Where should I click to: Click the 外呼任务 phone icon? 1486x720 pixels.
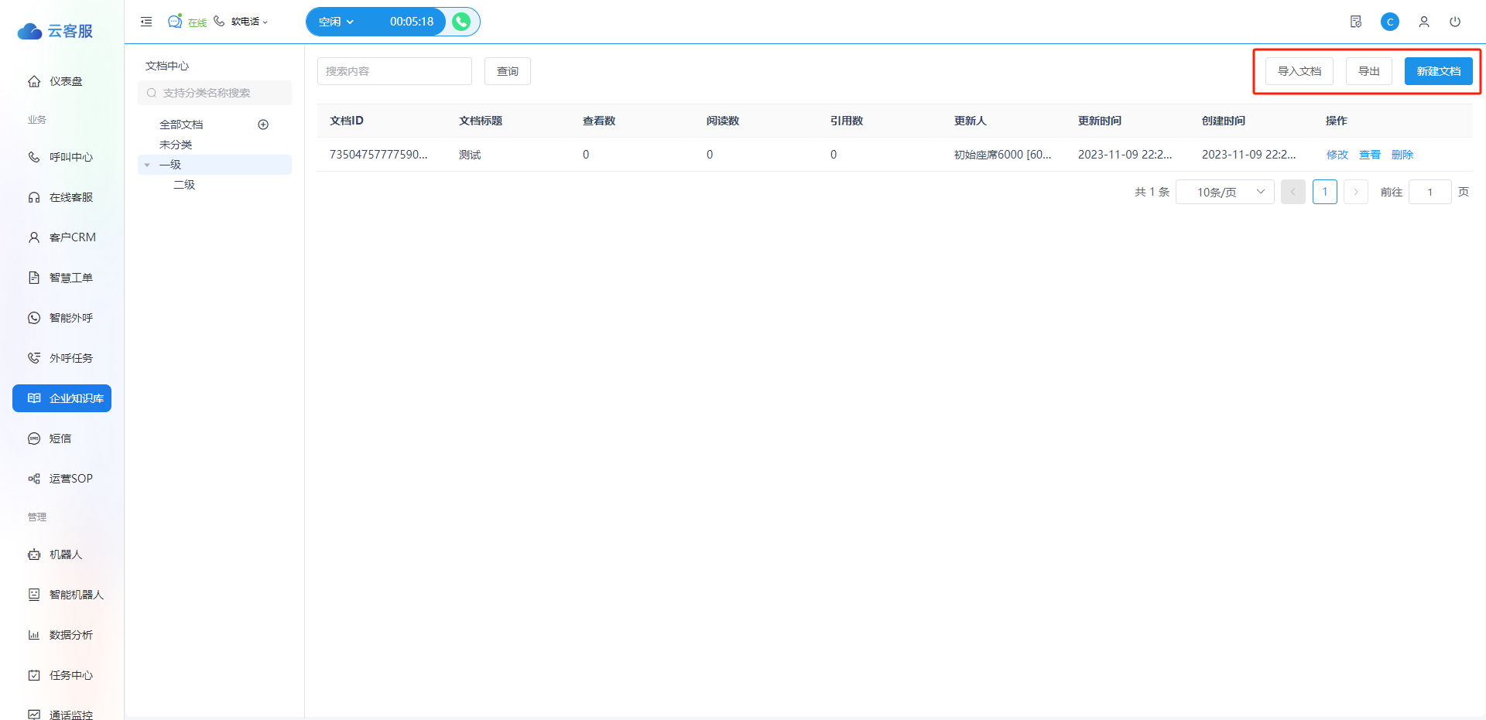tap(34, 358)
